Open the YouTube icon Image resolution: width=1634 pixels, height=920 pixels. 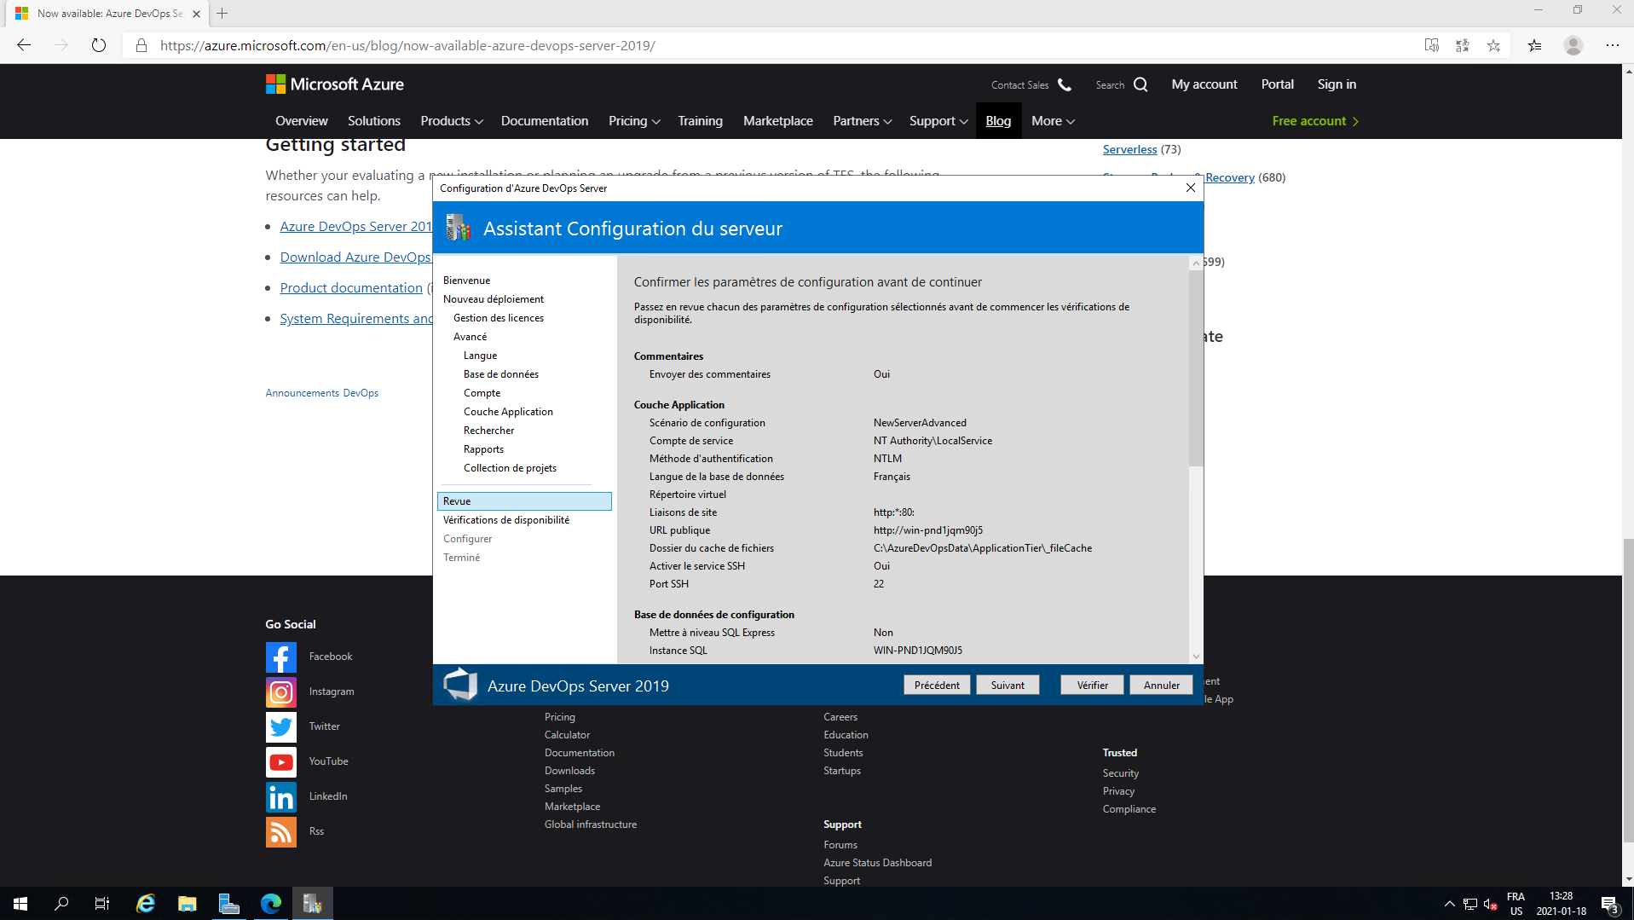pyautogui.click(x=280, y=761)
